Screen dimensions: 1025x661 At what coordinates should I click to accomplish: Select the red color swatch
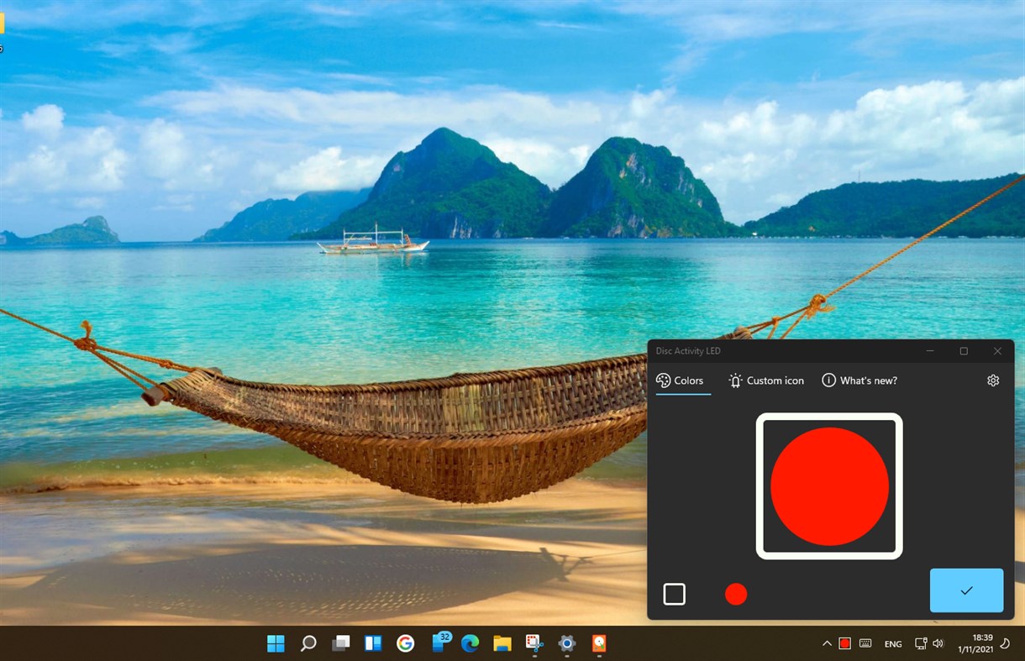736,594
